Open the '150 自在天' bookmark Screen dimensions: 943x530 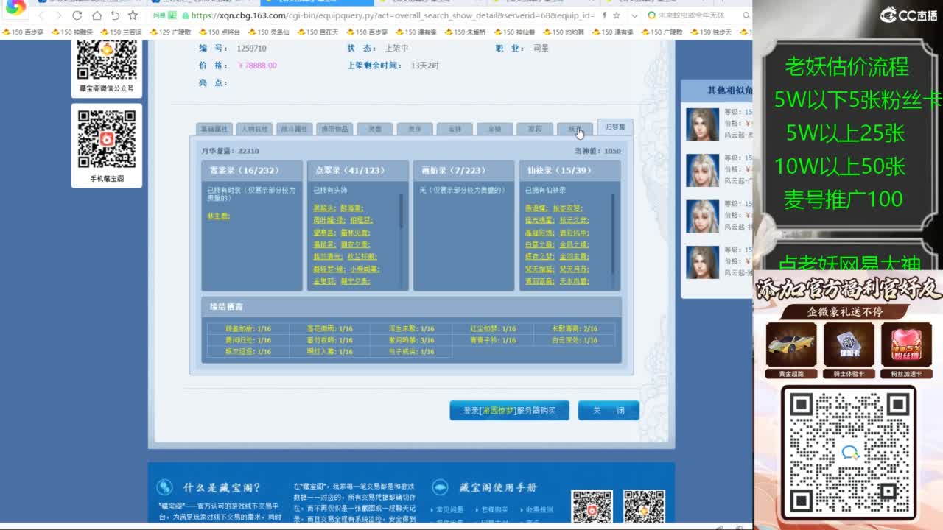[x=318, y=32]
